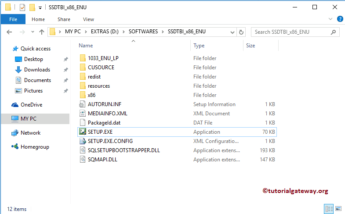Screen dimensions: 345x214
Task: Open the Home ribbon tab
Action: pos(38,19)
